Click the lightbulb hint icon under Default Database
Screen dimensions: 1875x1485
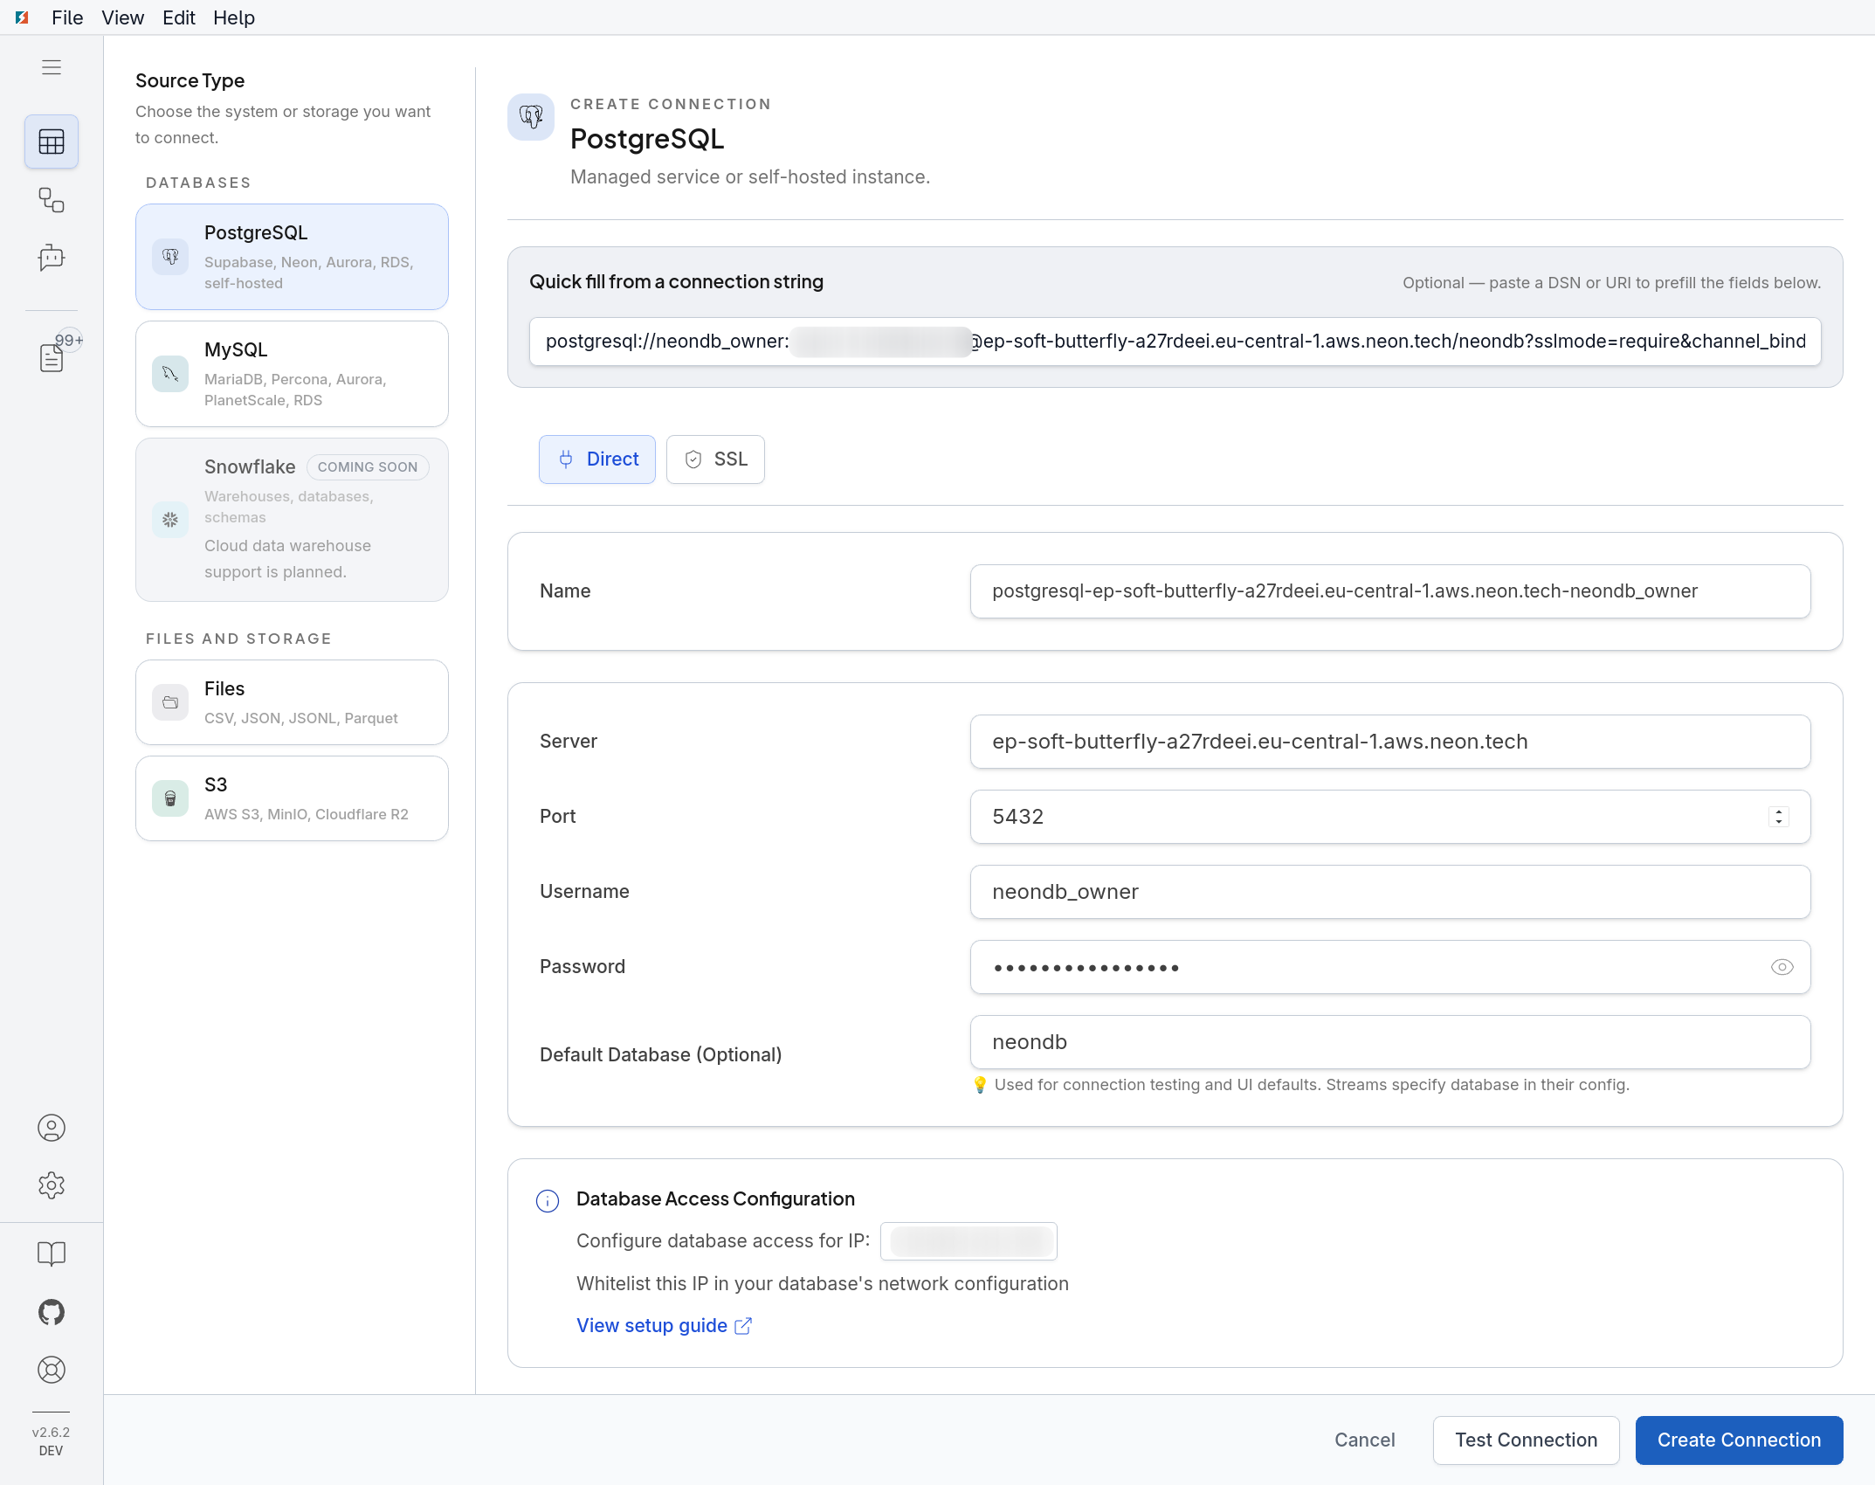pos(980,1085)
